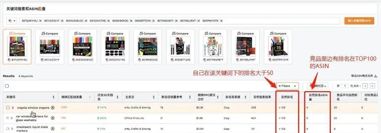This screenshot has height=133, width=381.
Task: Click Compare on the B00MI8OX3C card
Action: pyautogui.click(x=148, y=33)
